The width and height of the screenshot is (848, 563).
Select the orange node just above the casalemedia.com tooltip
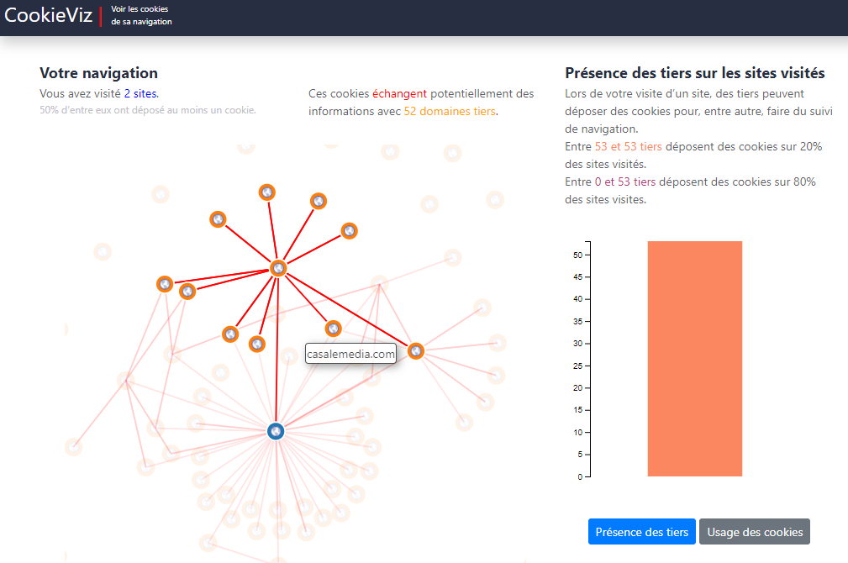click(334, 329)
